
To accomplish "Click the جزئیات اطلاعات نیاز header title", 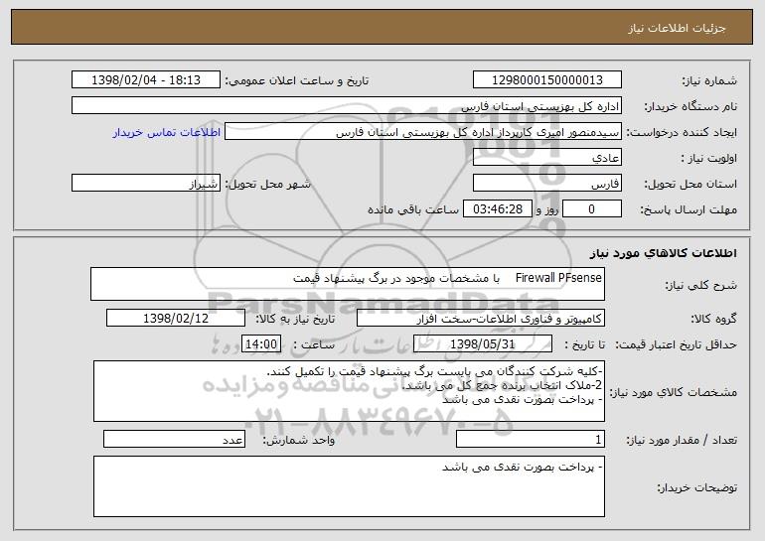I will 677,28.
